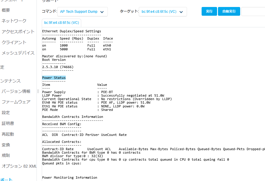
Task: Click the Master discovered by:(none found) line
Action: coord(75,56)
